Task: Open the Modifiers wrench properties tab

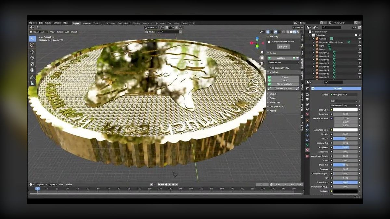Action: 307,125
